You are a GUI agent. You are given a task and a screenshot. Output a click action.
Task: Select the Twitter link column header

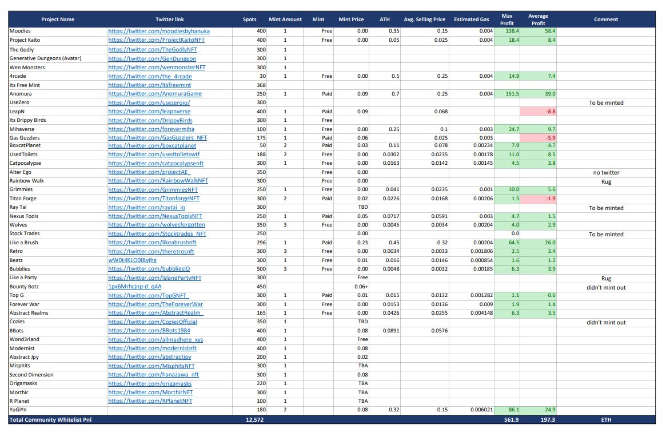point(170,19)
